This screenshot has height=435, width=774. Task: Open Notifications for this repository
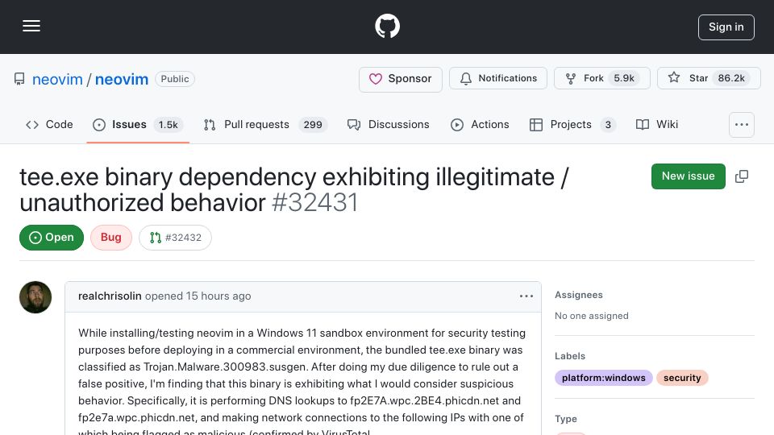click(498, 78)
